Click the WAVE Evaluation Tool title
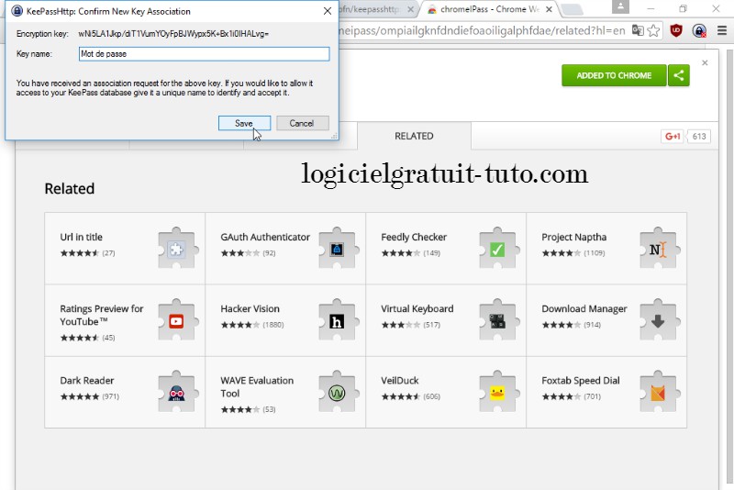The image size is (734, 490). point(257,386)
